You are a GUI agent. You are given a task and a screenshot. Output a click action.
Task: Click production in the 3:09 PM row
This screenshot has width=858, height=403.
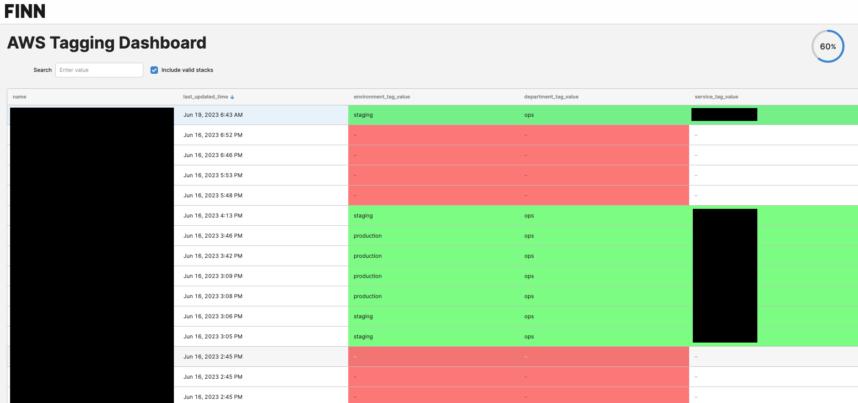367,276
